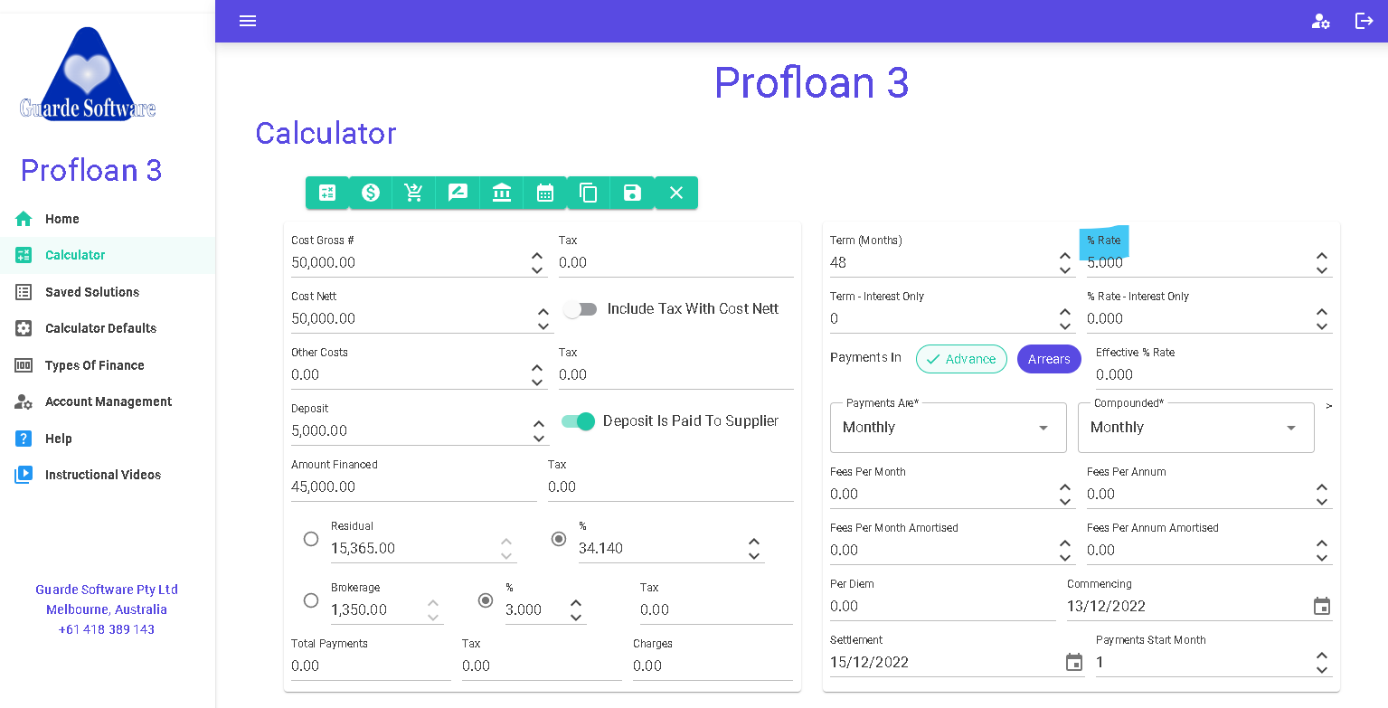Click the save floppy disk toolbar icon

coord(632,193)
